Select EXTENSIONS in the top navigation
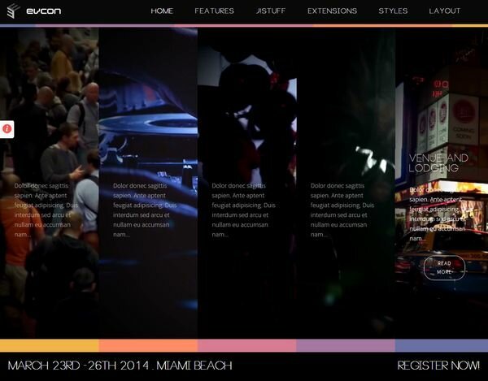Viewport: 488px width, 381px height. coord(332,11)
